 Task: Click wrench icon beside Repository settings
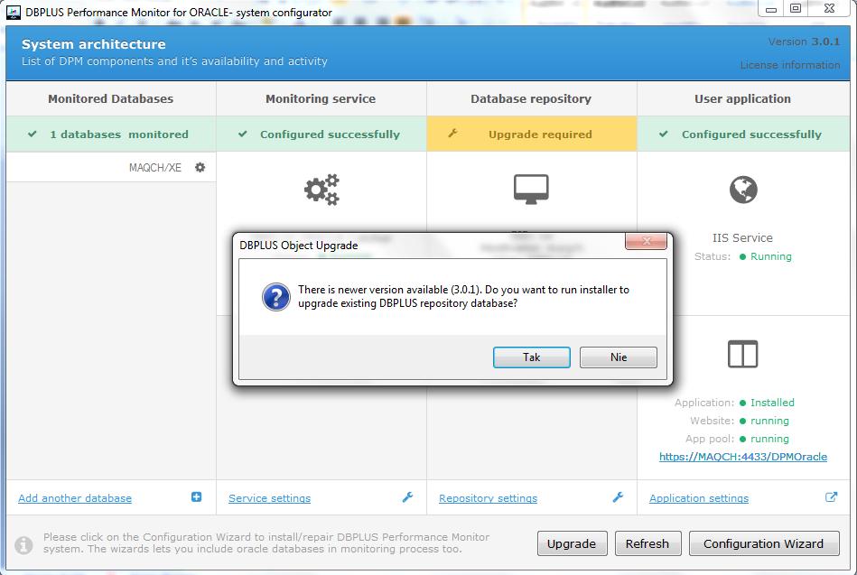(619, 496)
